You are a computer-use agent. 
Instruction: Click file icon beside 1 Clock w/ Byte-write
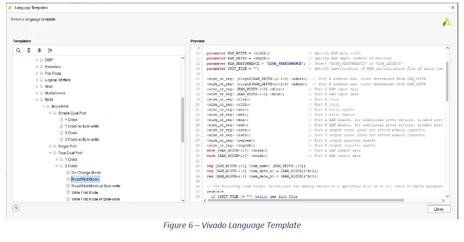62,126
